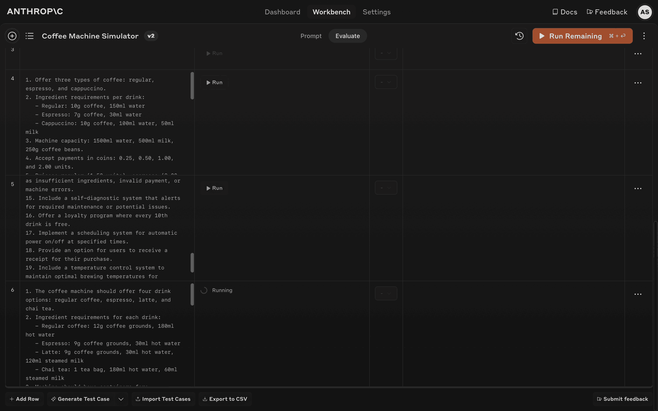Open Feedback from the header

[x=607, y=12]
